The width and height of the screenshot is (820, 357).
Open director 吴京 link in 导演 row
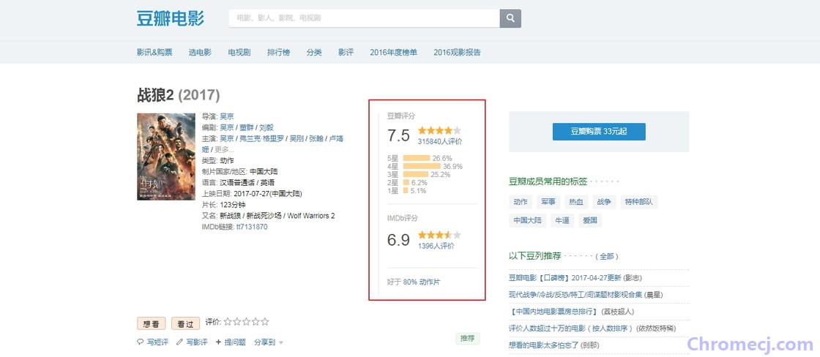click(x=226, y=116)
